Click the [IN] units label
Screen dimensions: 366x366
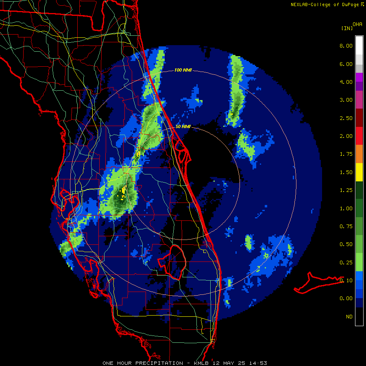(x=347, y=28)
